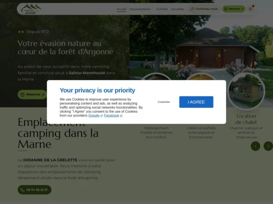273x204 pixels.
Task: Click the previous arrow of the carousel
Action: pos(255,146)
